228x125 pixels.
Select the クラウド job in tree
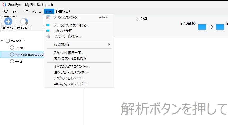(19, 62)
